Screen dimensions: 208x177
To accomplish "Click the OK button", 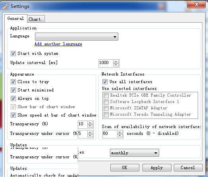I will [x=125, y=167].
